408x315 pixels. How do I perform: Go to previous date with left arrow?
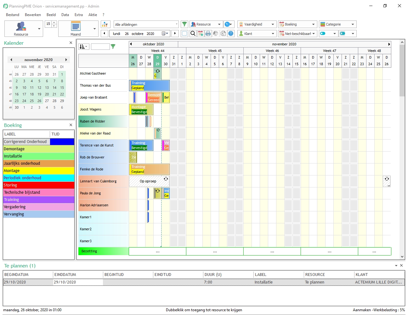pos(105,33)
